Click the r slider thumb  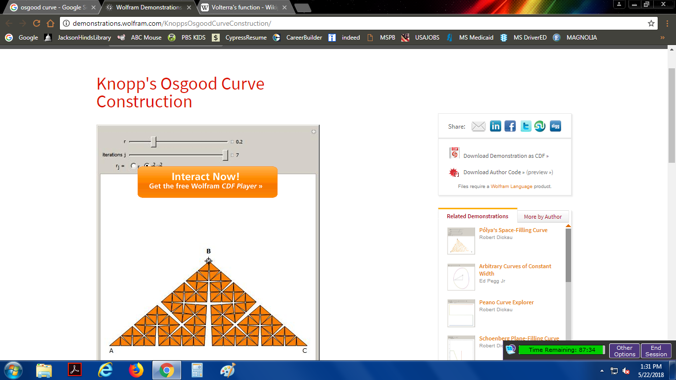pyautogui.click(x=153, y=142)
